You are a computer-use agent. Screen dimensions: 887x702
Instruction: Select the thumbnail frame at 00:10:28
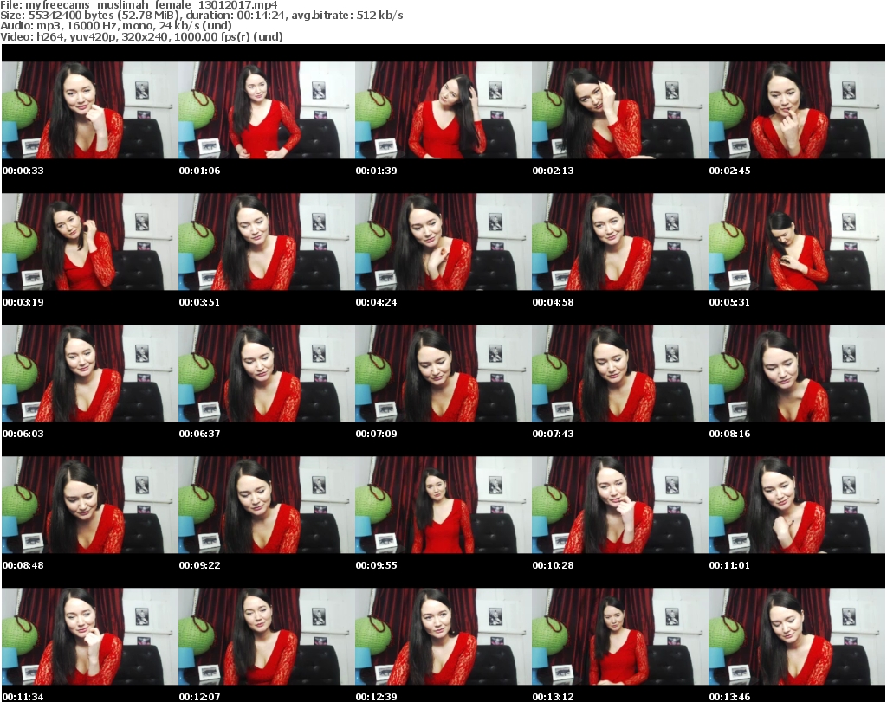point(620,506)
